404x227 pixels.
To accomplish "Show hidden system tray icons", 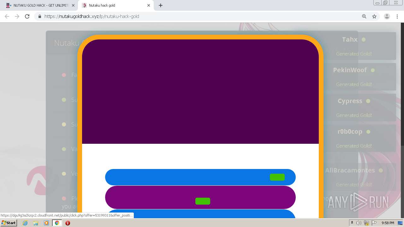I will tap(352, 223).
